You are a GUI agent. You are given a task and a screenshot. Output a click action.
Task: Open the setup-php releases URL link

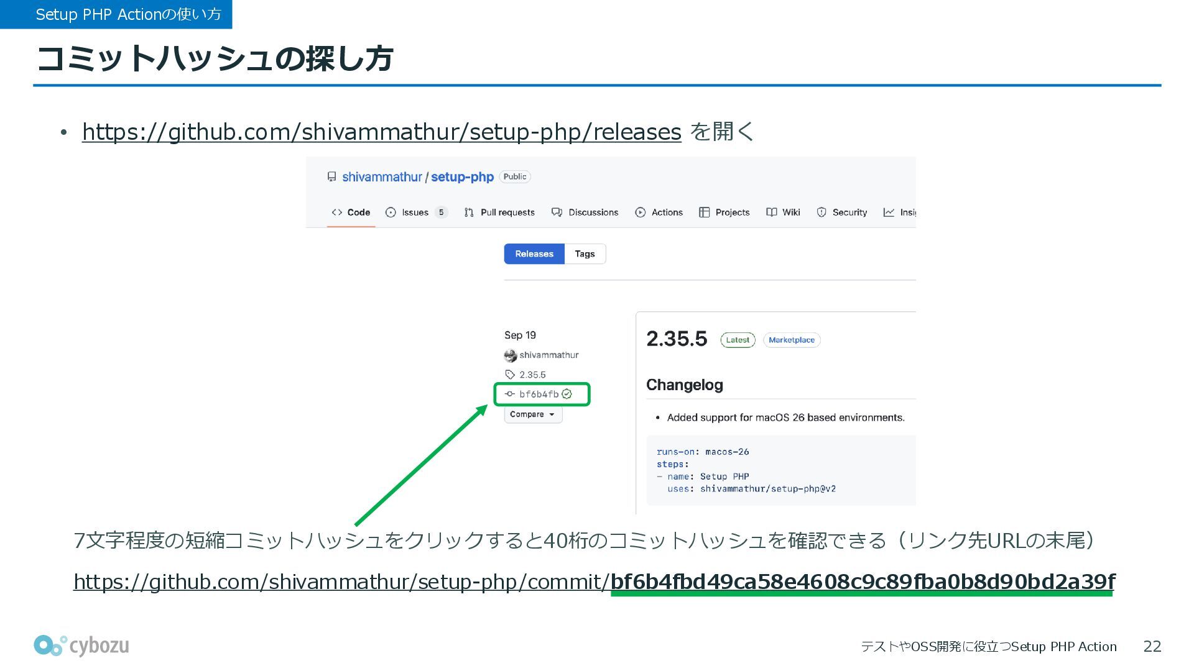pyautogui.click(x=381, y=132)
